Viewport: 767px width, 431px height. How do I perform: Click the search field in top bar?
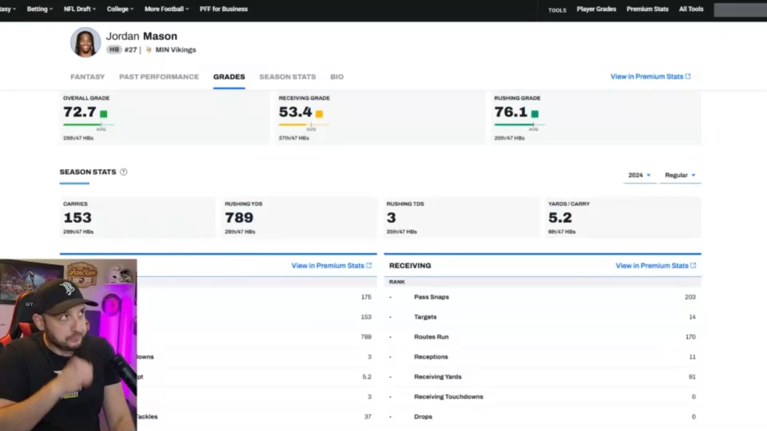740,10
